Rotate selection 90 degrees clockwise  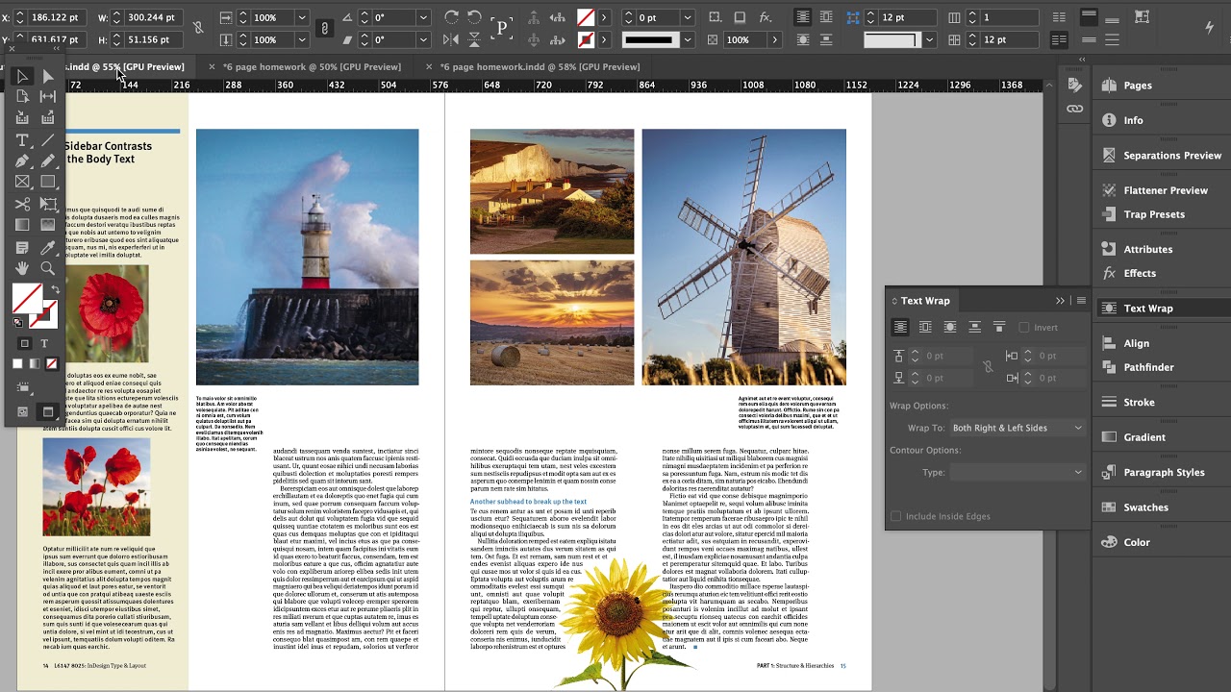(x=452, y=17)
